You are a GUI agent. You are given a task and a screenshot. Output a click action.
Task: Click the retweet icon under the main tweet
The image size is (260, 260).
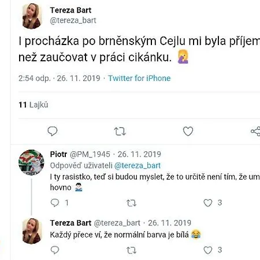[x=120, y=132]
